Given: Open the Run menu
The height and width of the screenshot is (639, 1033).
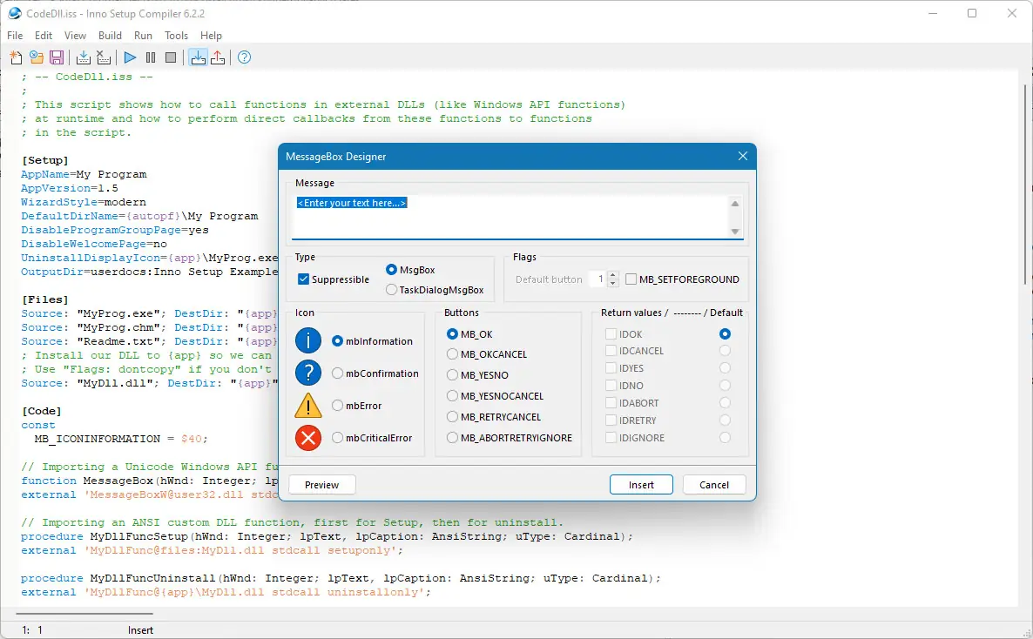Looking at the screenshot, I should (x=143, y=36).
